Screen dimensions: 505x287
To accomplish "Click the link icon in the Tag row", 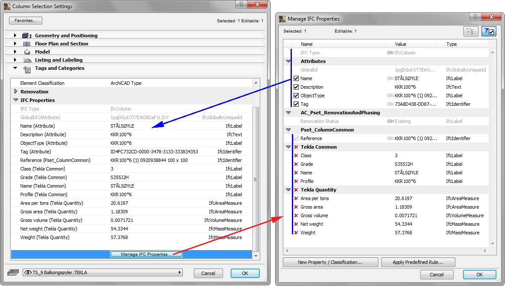I will [390, 104].
